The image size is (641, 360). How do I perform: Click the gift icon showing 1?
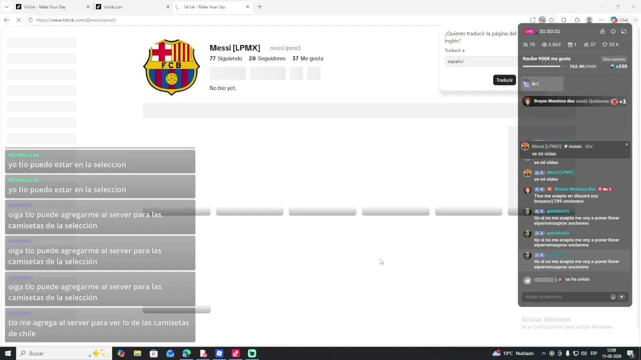(570, 44)
